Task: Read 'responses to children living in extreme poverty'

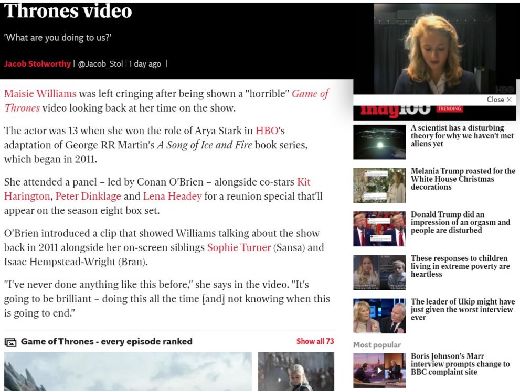Action: click(x=460, y=266)
